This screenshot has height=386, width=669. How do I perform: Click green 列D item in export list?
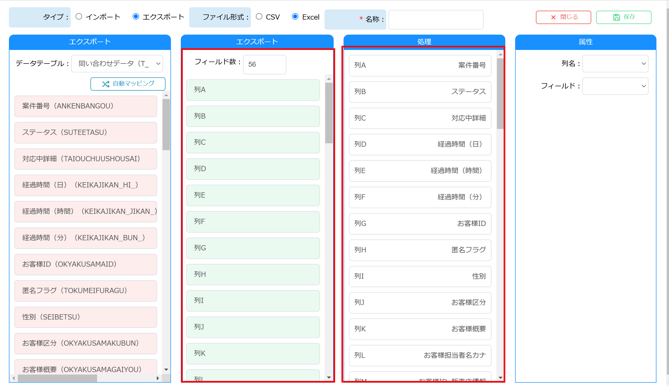coord(253,169)
